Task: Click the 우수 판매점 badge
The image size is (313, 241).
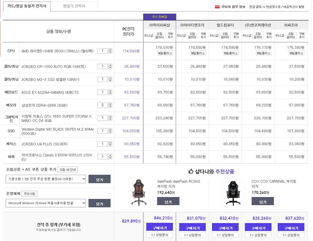Action: coord(160,17)
